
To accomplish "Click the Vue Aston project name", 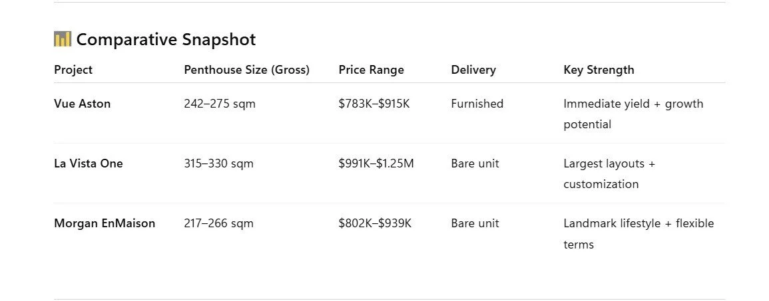I will [x=83, y=104].
